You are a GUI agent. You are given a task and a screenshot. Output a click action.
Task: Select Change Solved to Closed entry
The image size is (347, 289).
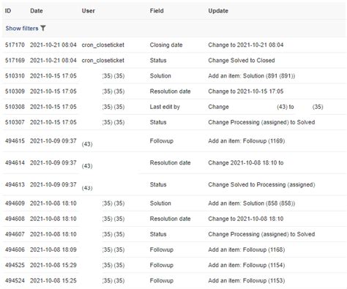point(242,60)
